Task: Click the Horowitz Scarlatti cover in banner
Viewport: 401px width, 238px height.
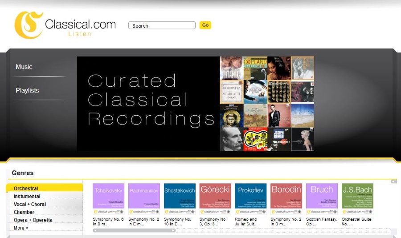Action: 231,92
